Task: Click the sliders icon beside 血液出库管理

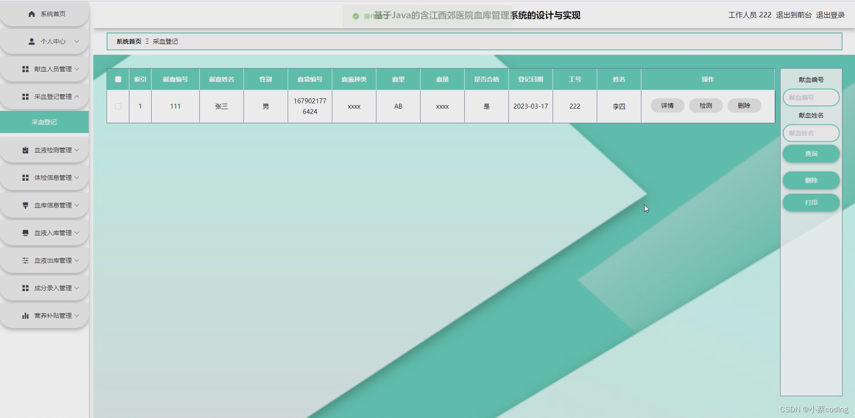Action: click(25, 260)
